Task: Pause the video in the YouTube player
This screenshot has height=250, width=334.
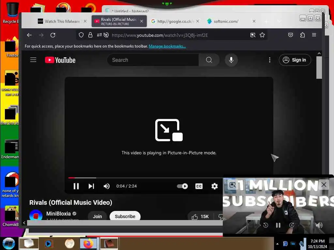Action: click(76, 186)
